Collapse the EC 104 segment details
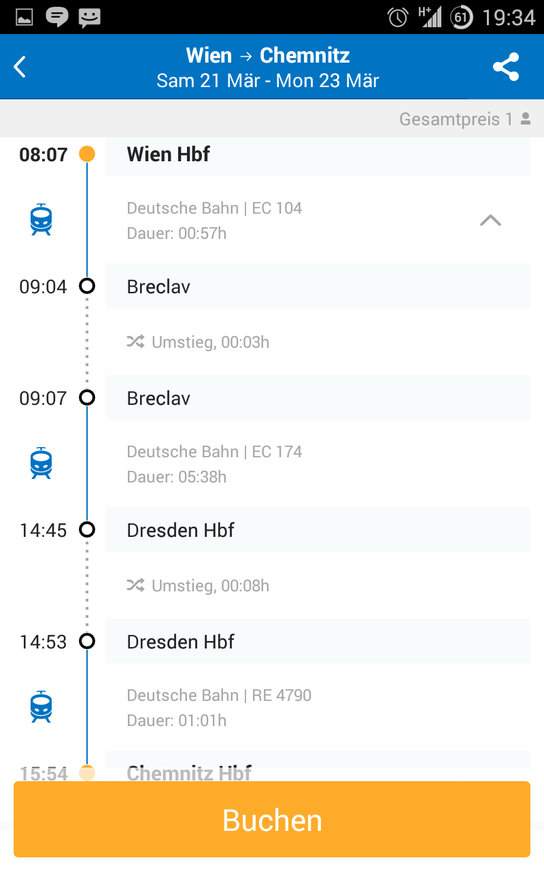 (x=490, y=220)
